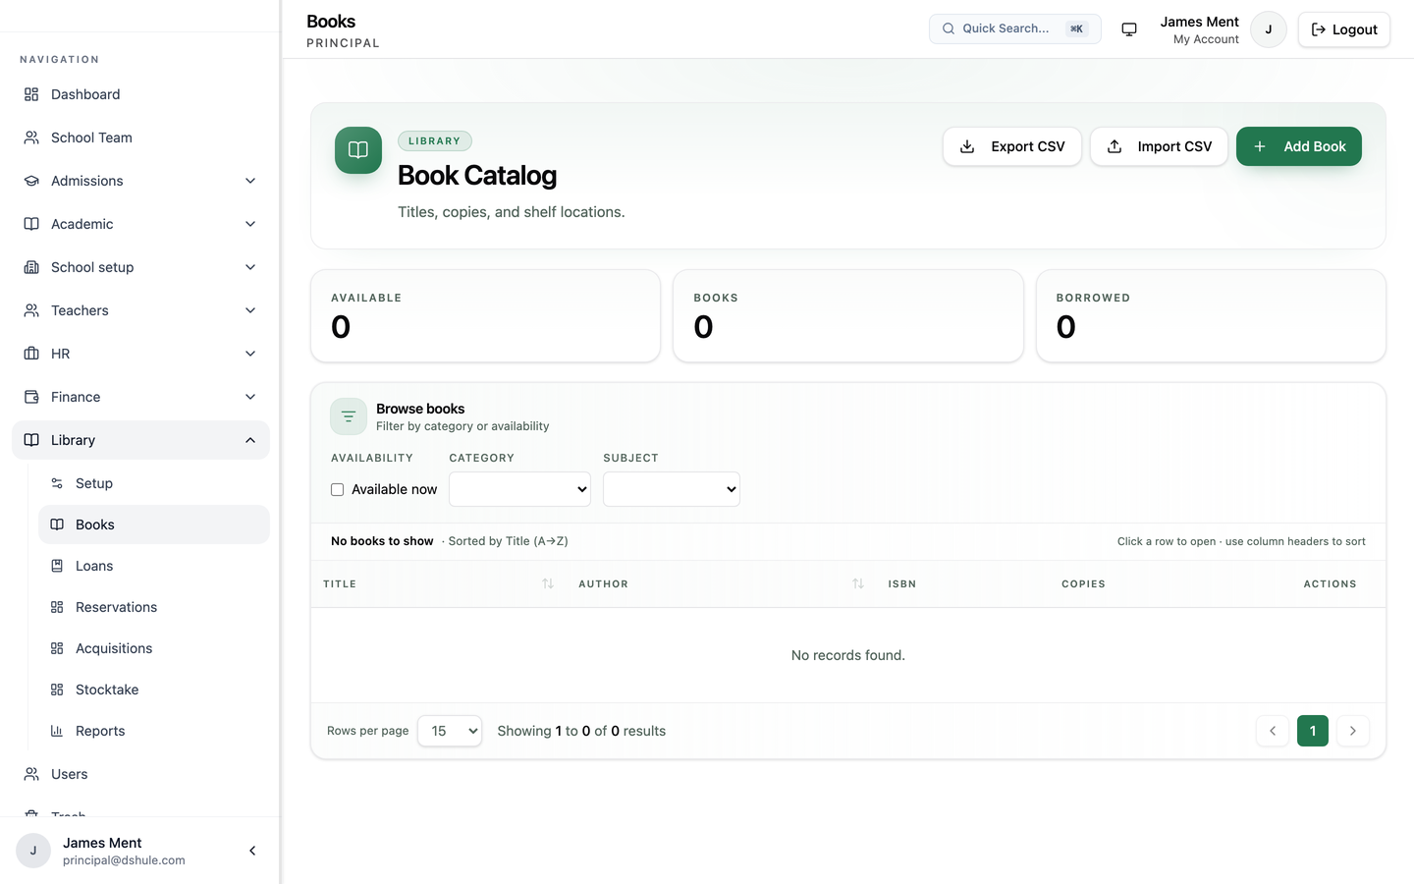Click the HR briefcase icon
Screen dimensions: 1414x884
(x=31, y=354)
